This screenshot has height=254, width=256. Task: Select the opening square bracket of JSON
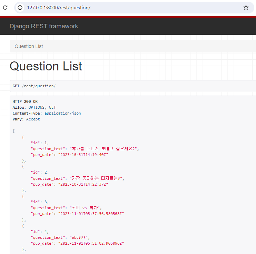click(14, 131)
